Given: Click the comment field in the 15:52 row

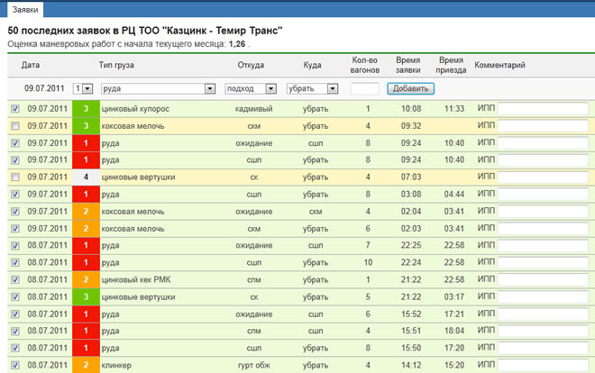Looking at the screenshot, I should click(543, 314).
